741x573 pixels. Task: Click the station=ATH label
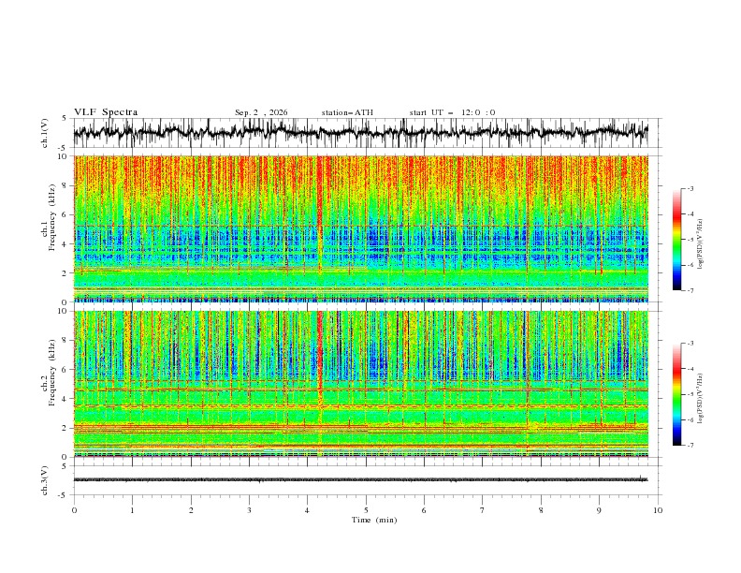(347, 112)
